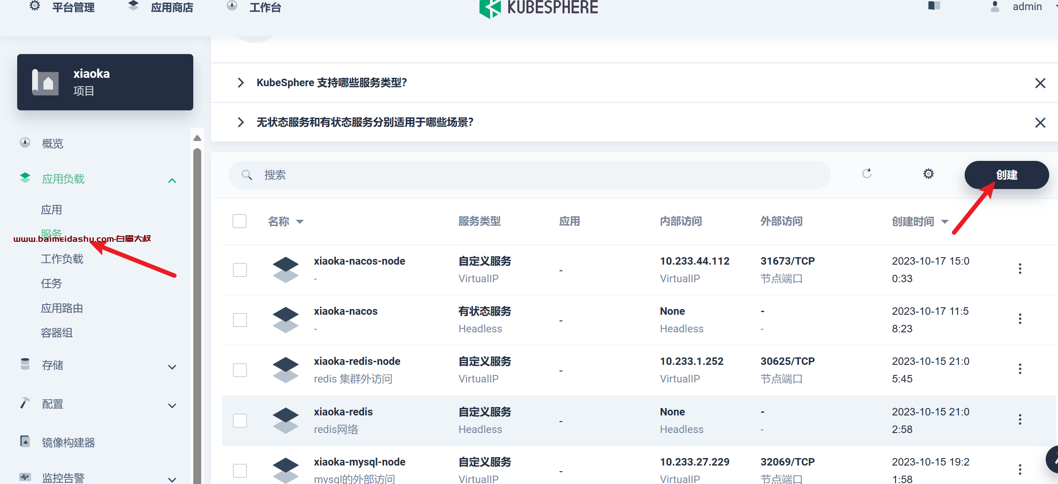Click the xiaoka-nacos-node service icon
This screenshot has height=484, width=1058.
286,270
